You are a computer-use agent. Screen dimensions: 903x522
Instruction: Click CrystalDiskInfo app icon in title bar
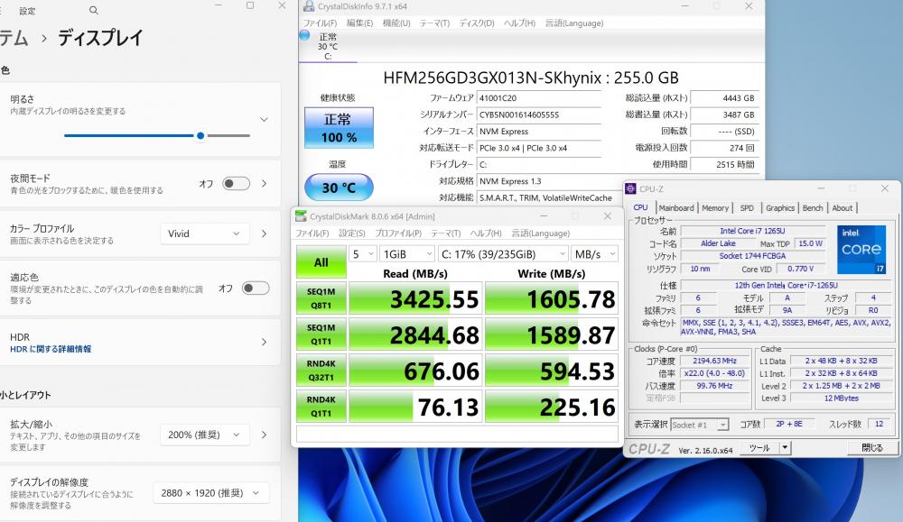point(309,6)
